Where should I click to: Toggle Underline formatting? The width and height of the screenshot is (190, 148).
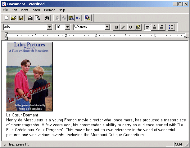tap(131, 27)
